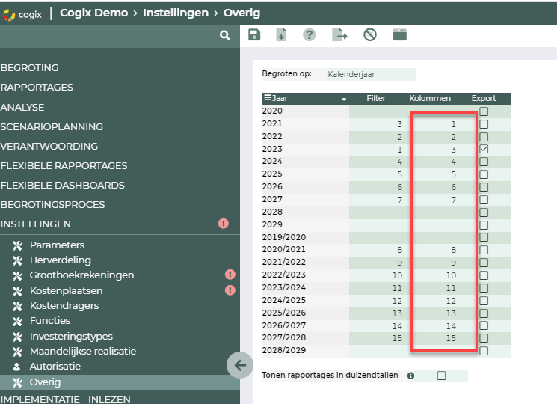Click the cancel prohibition toolbar icon
557x404 pixels.
pyautogui.click(x=369, y=35)
